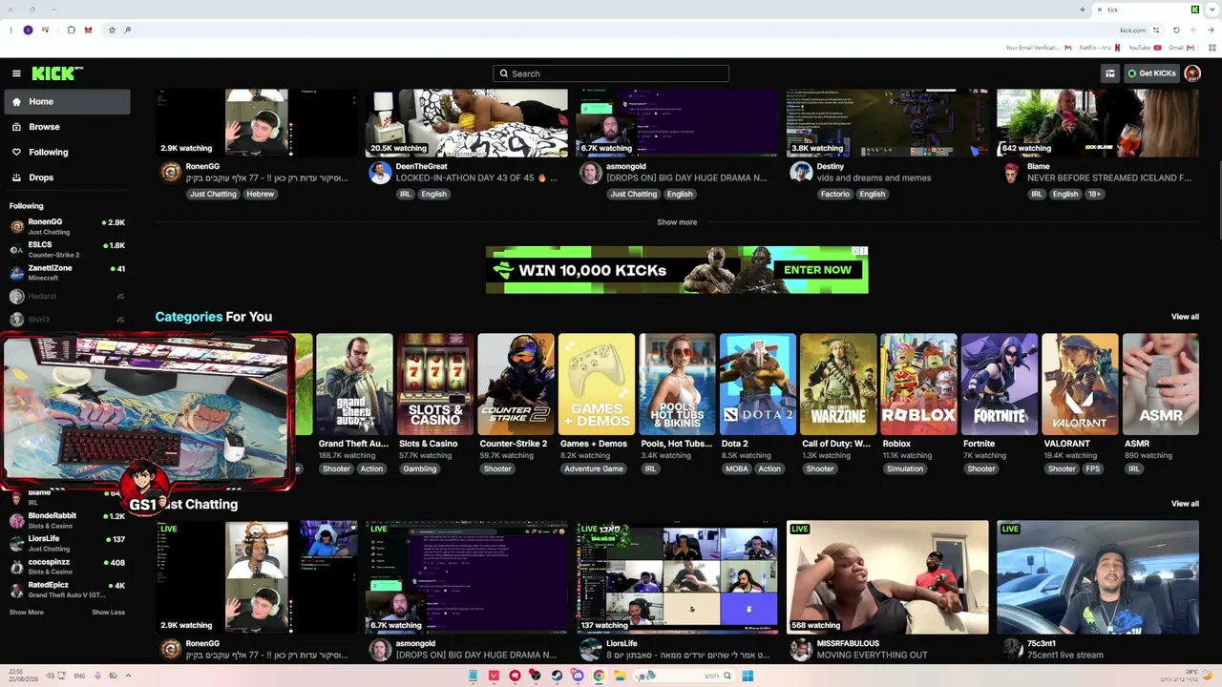
Task: Click the search field on Kick
Action: [x=611, y=73]
